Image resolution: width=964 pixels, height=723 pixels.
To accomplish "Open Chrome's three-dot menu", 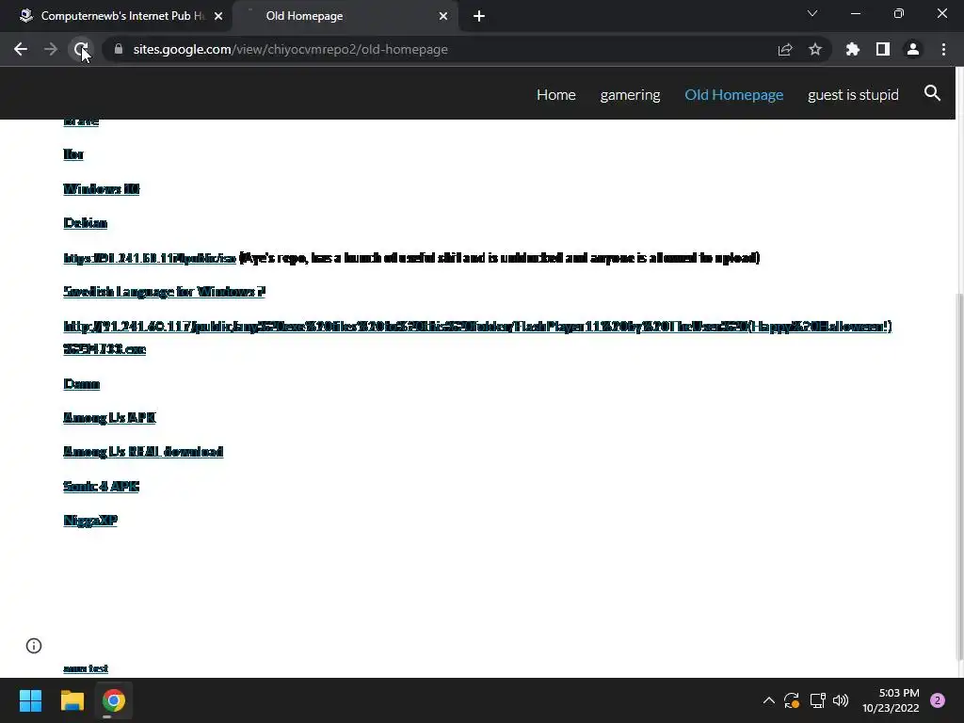I will pyautogui.click(x=943, y=49).
